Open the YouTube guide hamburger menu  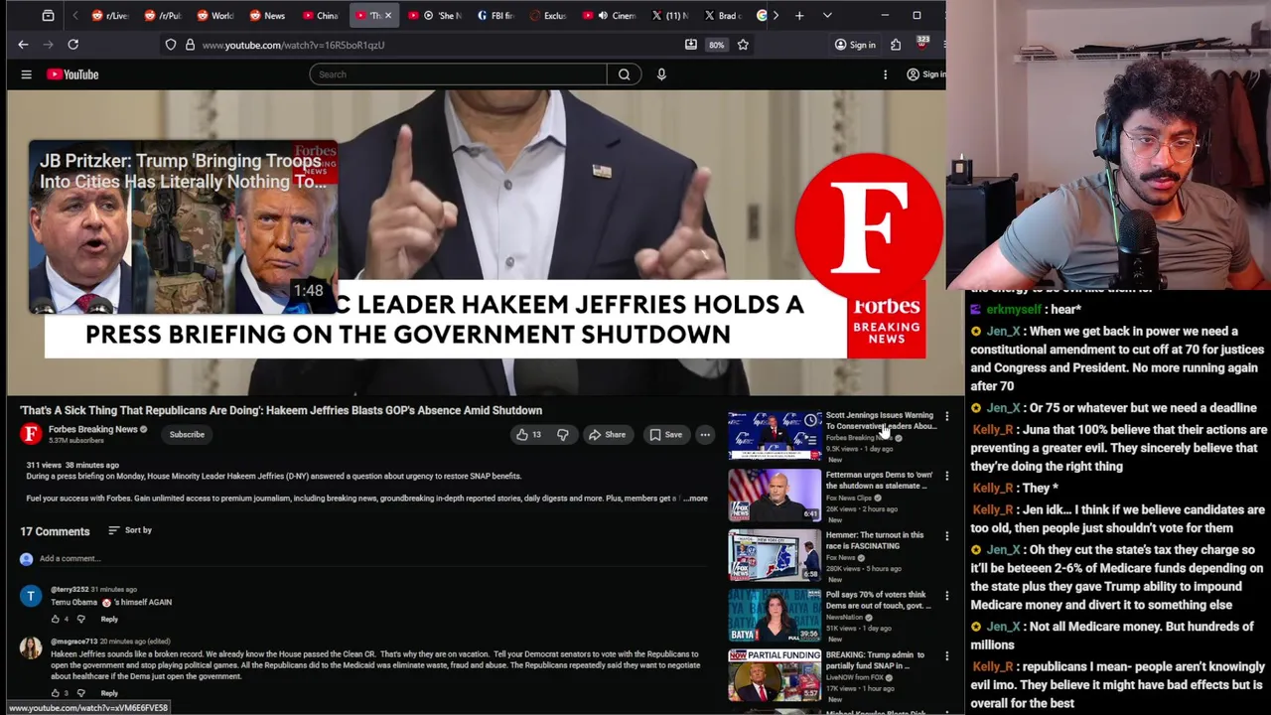[x=27, y=74]
